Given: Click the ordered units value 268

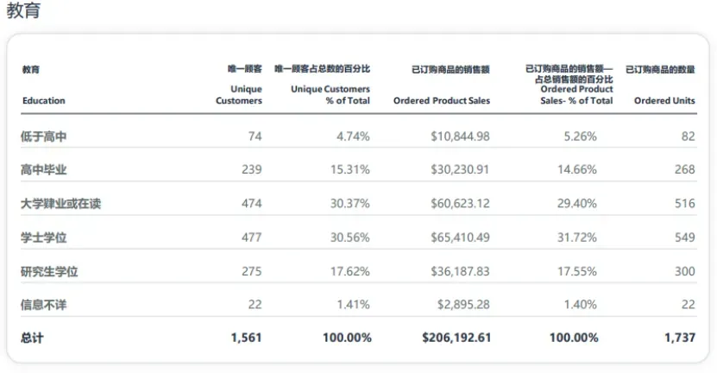Looking at the screenshot, I should 685,170.
